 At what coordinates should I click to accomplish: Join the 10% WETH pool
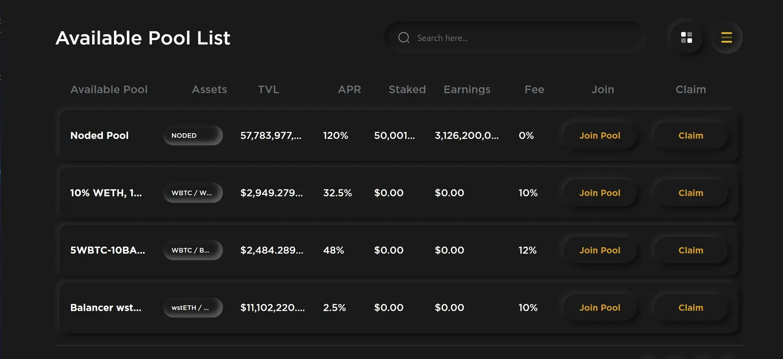click(x=599, y=193)
